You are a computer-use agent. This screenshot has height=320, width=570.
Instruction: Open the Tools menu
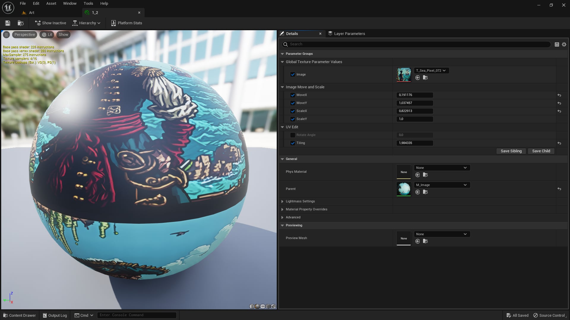point(88,4)
